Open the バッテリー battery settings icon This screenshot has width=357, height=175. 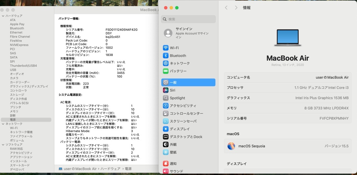166,71
